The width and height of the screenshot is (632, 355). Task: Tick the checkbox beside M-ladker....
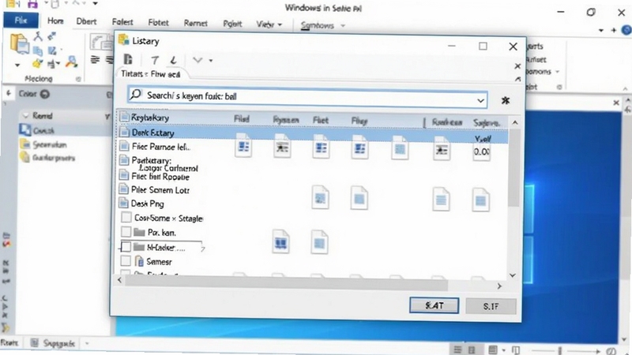pyautogui.click(x=126, y=246)
